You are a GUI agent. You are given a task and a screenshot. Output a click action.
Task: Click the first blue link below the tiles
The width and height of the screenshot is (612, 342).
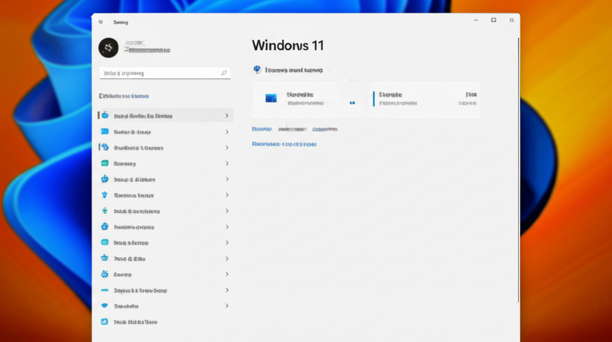coord(262,129)
